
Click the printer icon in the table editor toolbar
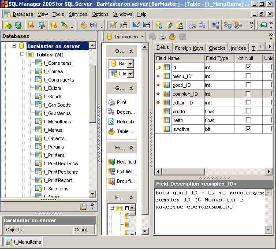pyautogui.click(x=162, y=37)
